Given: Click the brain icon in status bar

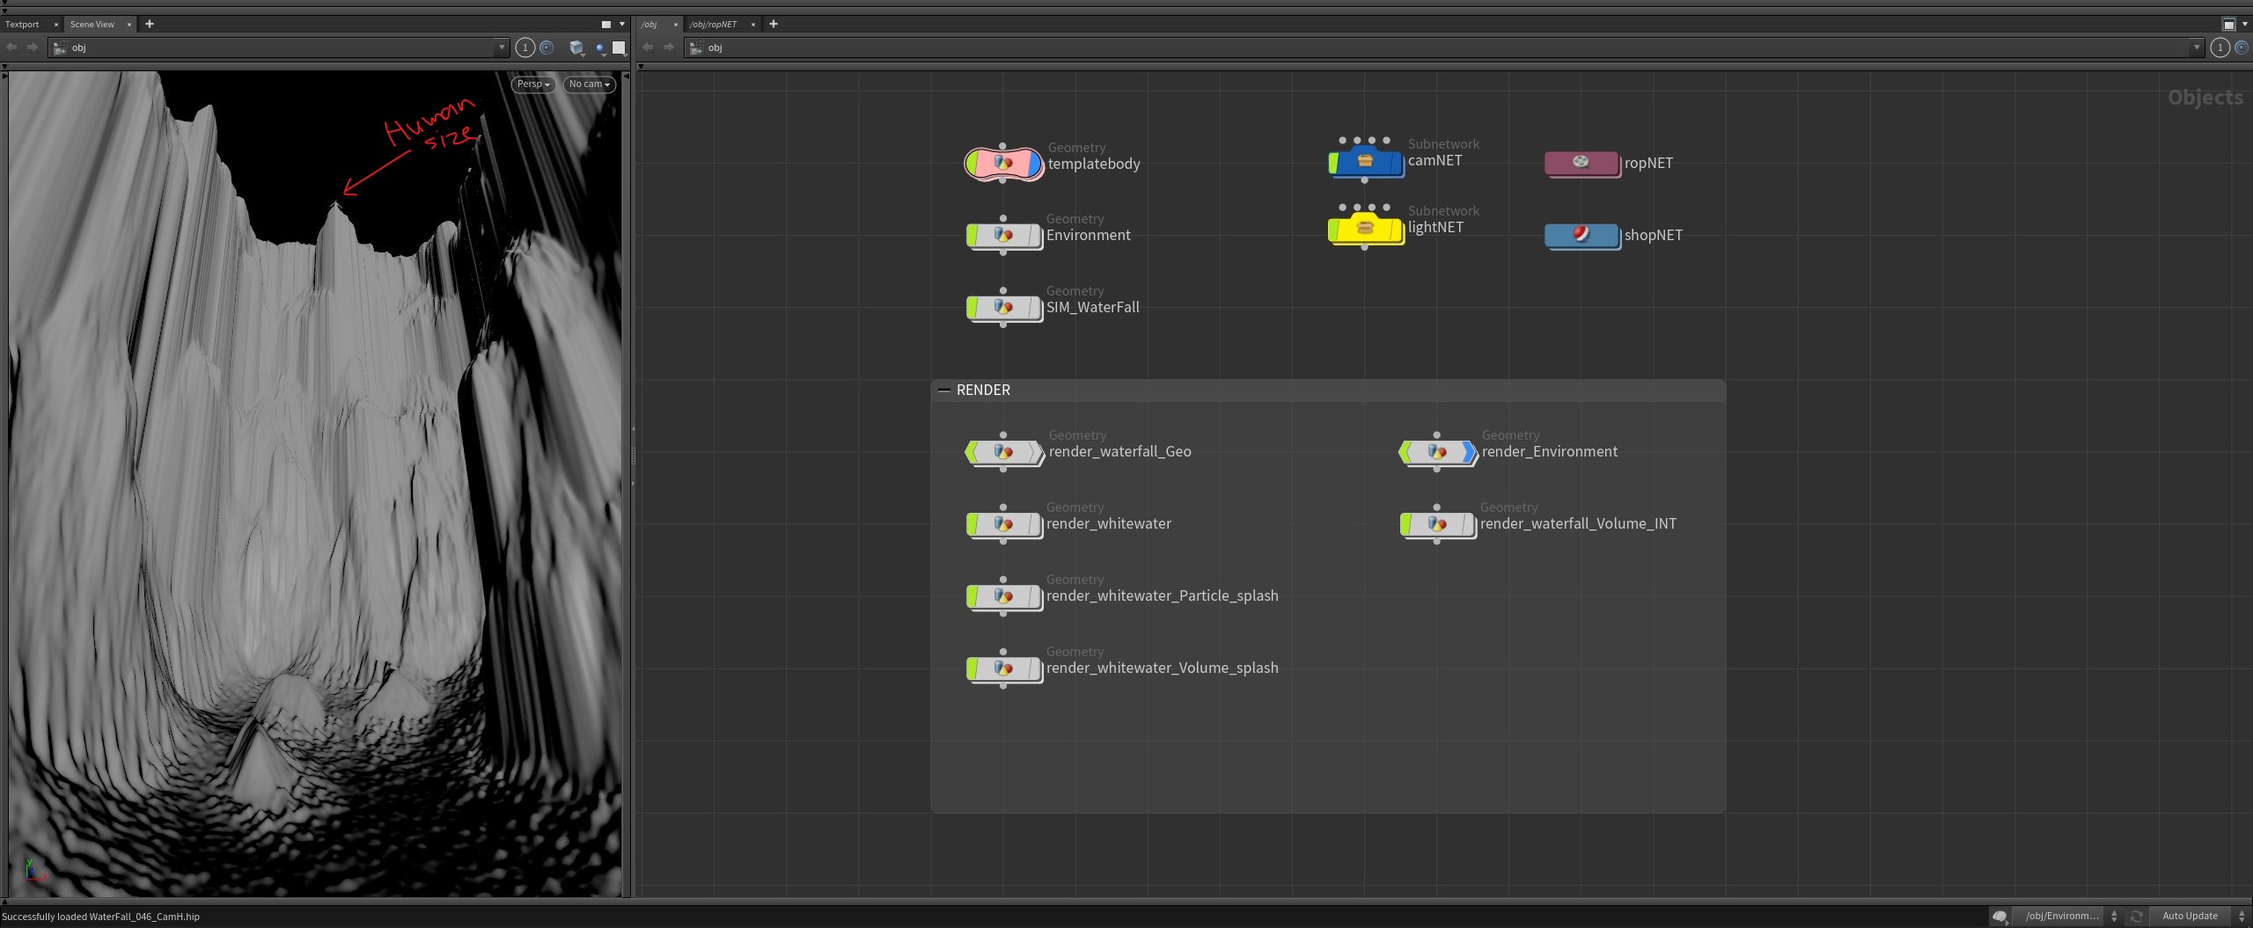Looking at the screenshot, I should pyautogui.click(x=2000, y=916).
